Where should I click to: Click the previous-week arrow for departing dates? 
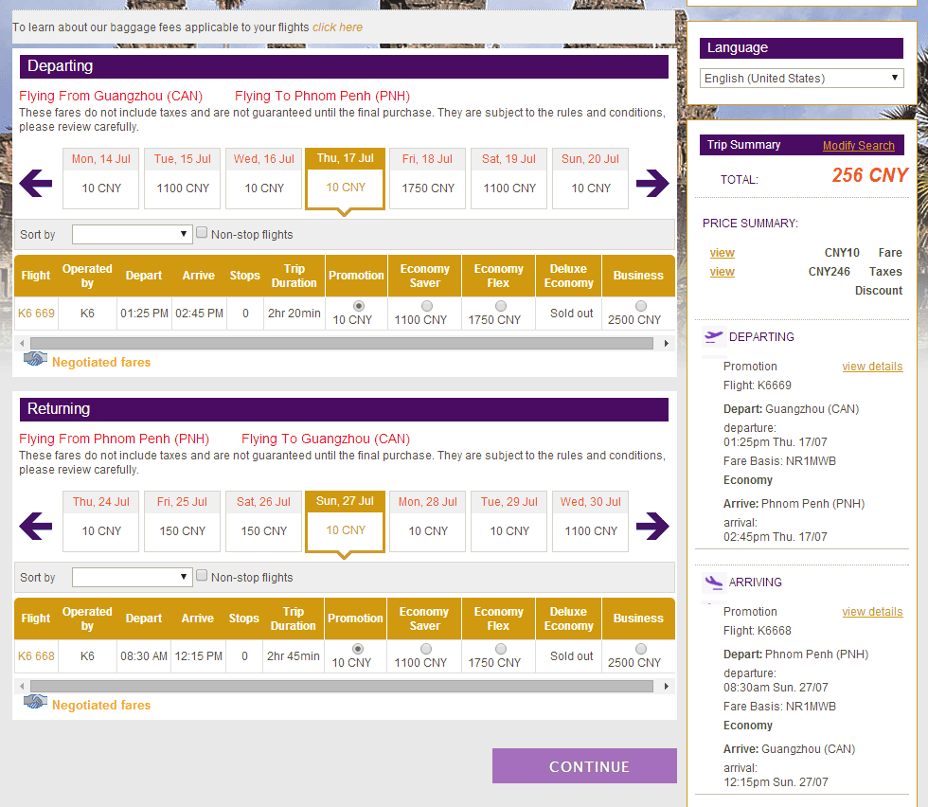36,183
